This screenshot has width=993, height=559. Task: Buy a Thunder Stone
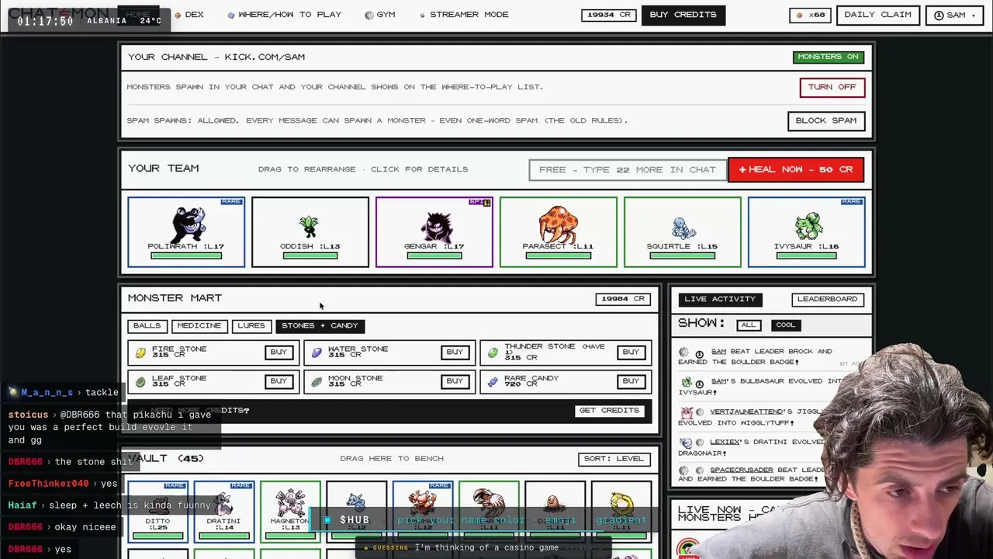point(631,352)
